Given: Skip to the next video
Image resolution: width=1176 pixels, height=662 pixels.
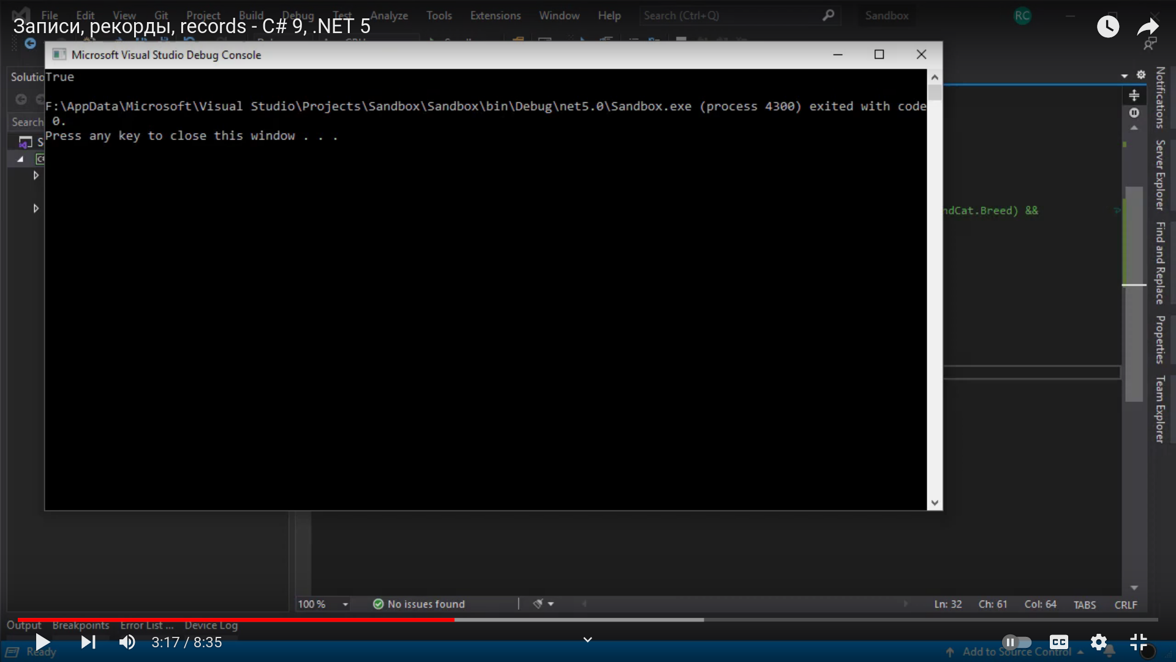Looking at the screenshot, I should (x=88, y=642).
